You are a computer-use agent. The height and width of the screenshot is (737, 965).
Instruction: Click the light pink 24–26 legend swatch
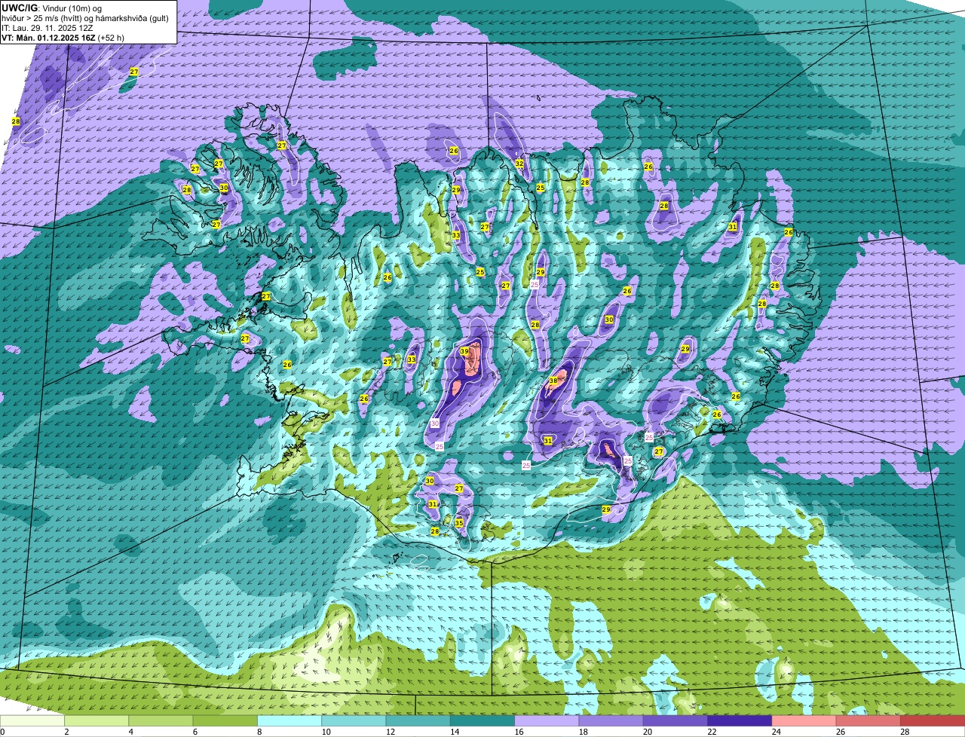pyautogui.click(x=804, y=721)
